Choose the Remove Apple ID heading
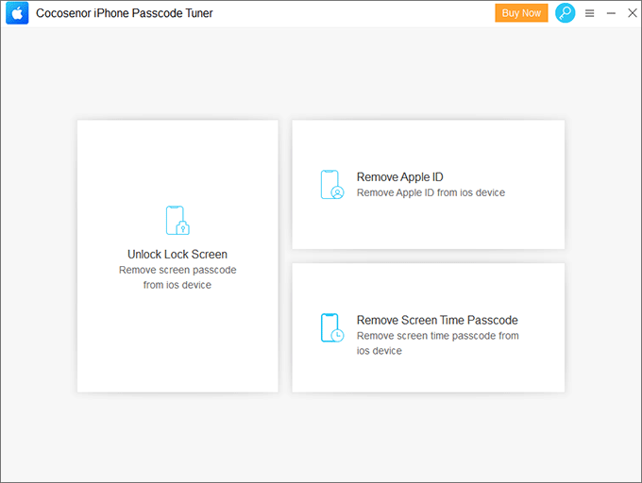Image resolution: width=642 pixels, height=483 pixels. pyautogui.click(x=399, y=176)
